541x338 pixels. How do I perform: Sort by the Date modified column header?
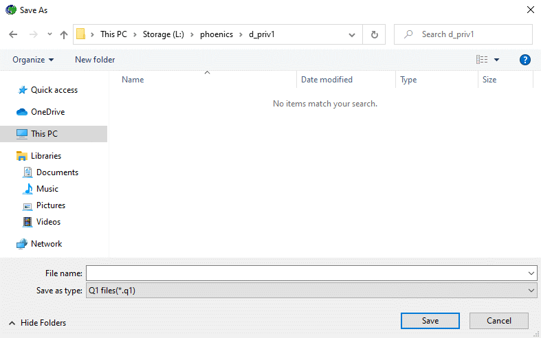click(327, 80)
